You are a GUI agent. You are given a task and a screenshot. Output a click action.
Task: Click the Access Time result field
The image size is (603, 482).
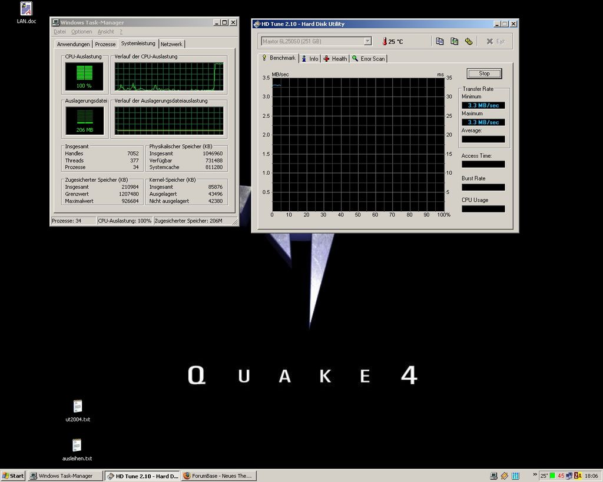pyautogui.click(x=483, y=164)
